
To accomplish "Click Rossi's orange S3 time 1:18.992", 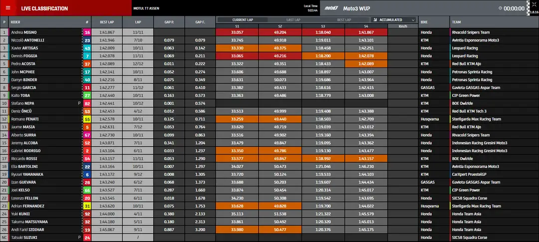I will point(323,159).
